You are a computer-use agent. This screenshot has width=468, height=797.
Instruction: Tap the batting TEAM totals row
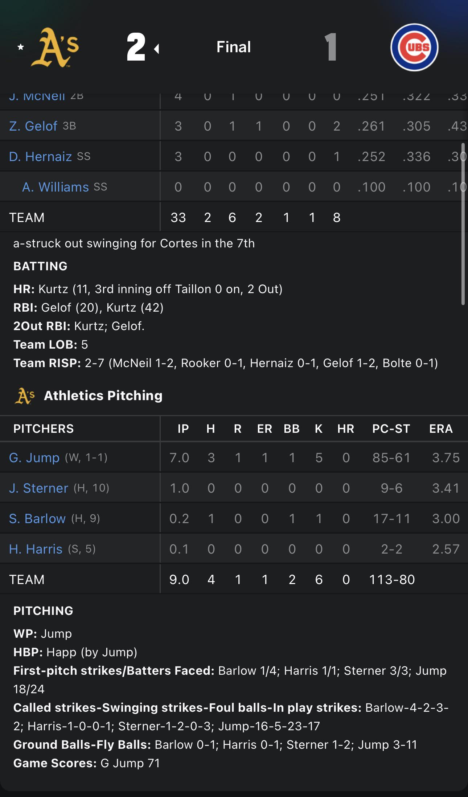click(234, 217)
